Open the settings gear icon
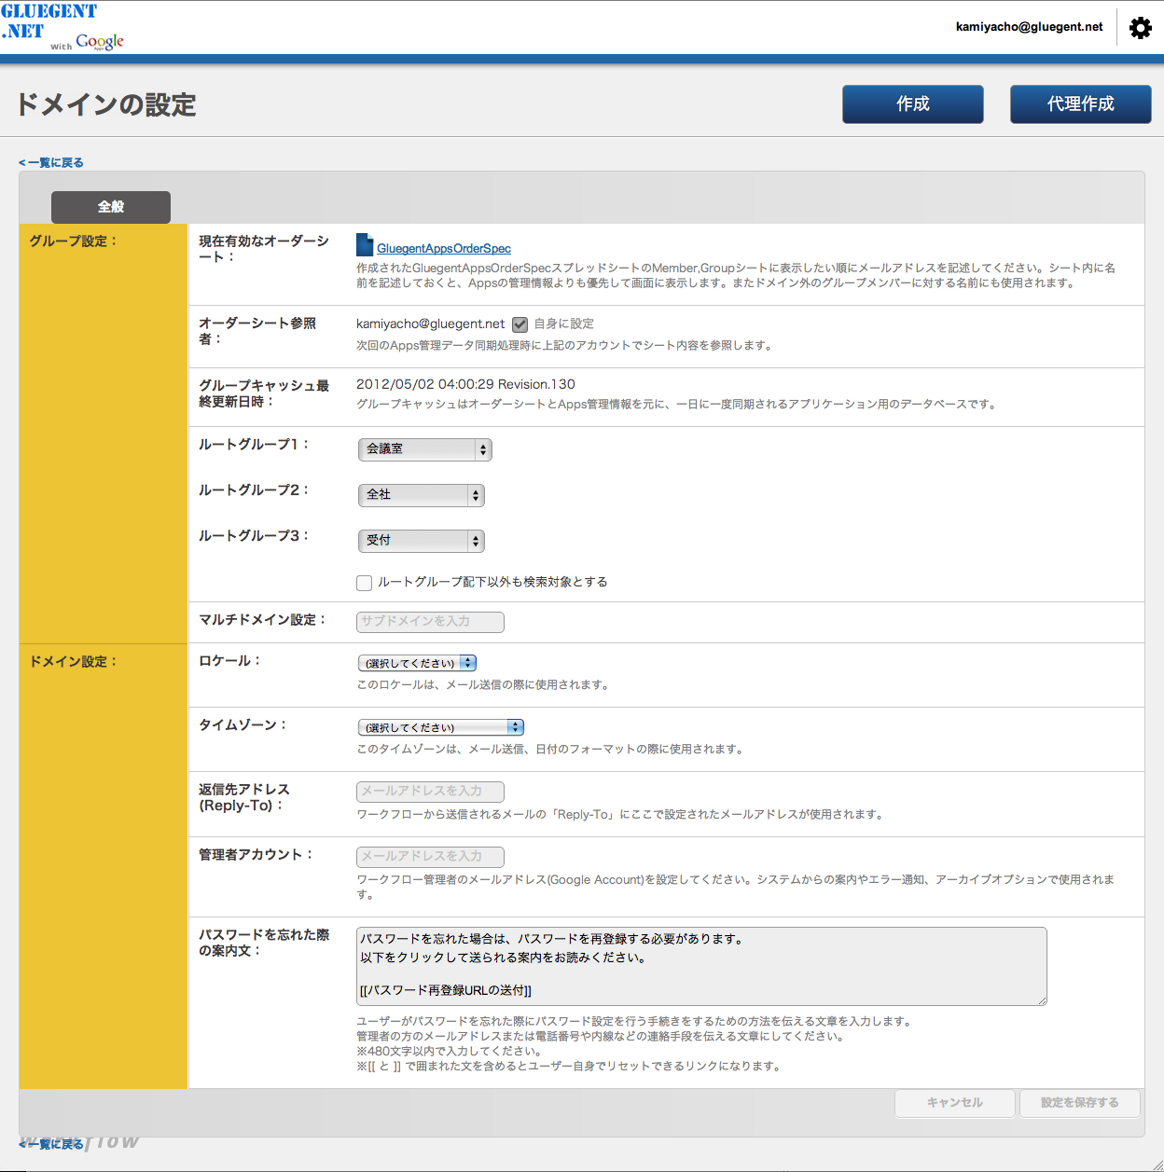This screenshot has height=1172, width=1164. (x=1140, y=28)
